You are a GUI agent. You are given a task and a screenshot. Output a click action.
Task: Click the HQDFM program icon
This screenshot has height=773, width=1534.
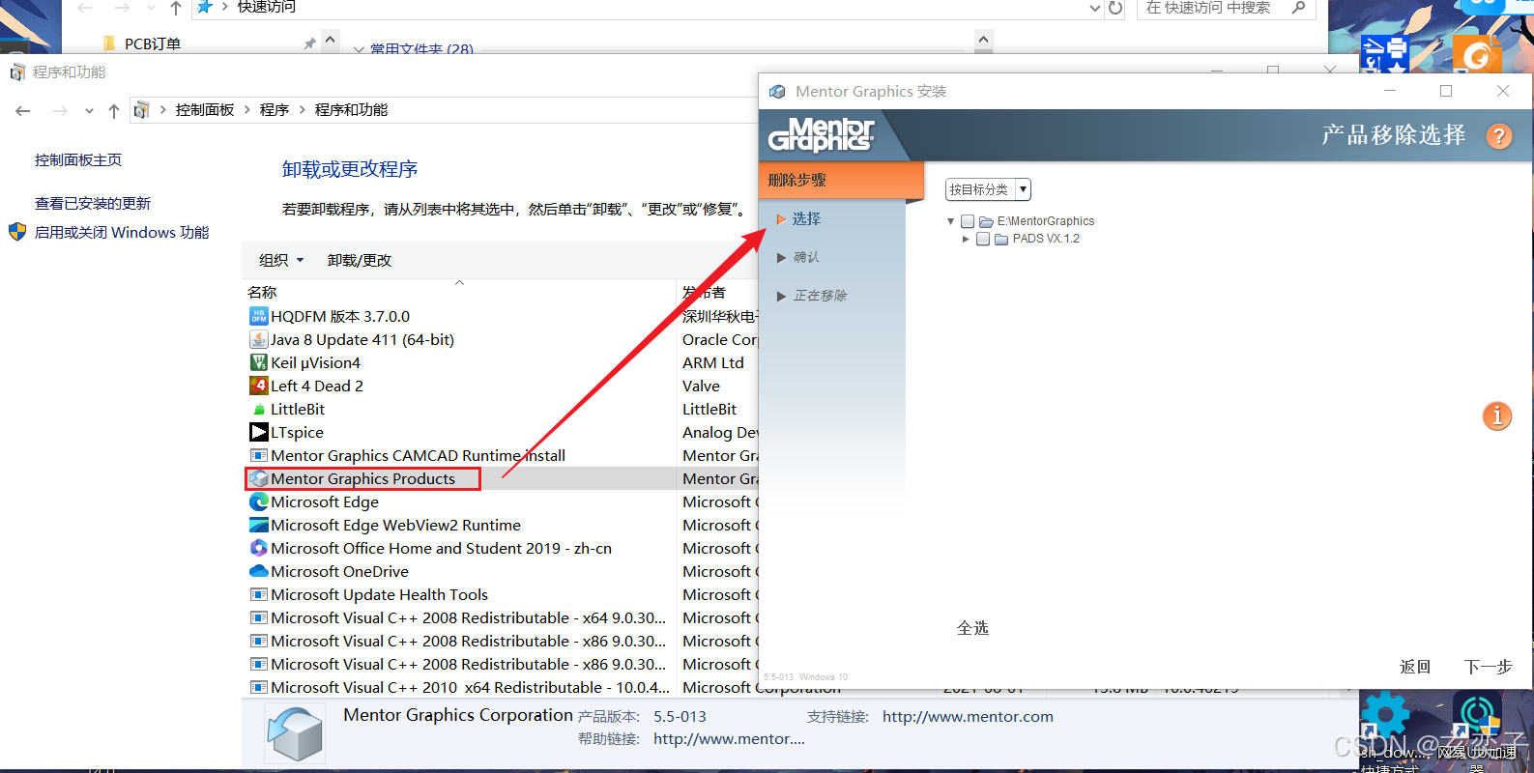258,316
